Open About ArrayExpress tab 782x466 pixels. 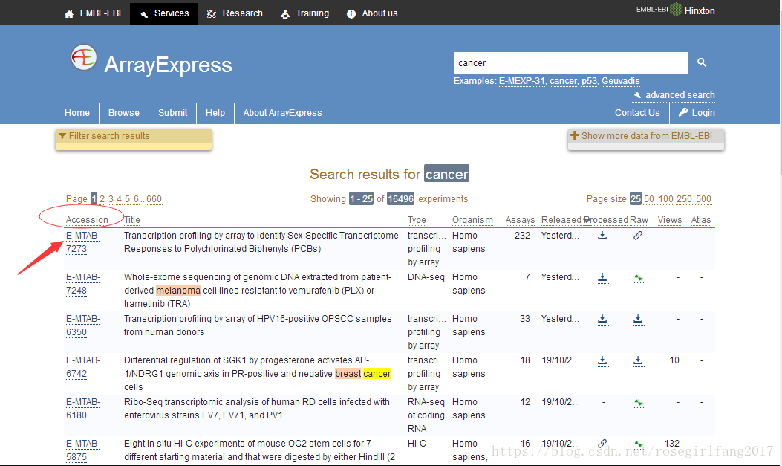tap(282, 113)
